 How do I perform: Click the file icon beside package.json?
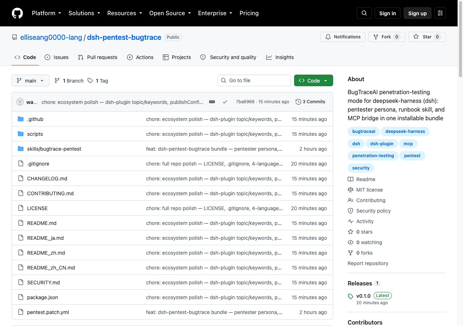(x=21, y=297)
